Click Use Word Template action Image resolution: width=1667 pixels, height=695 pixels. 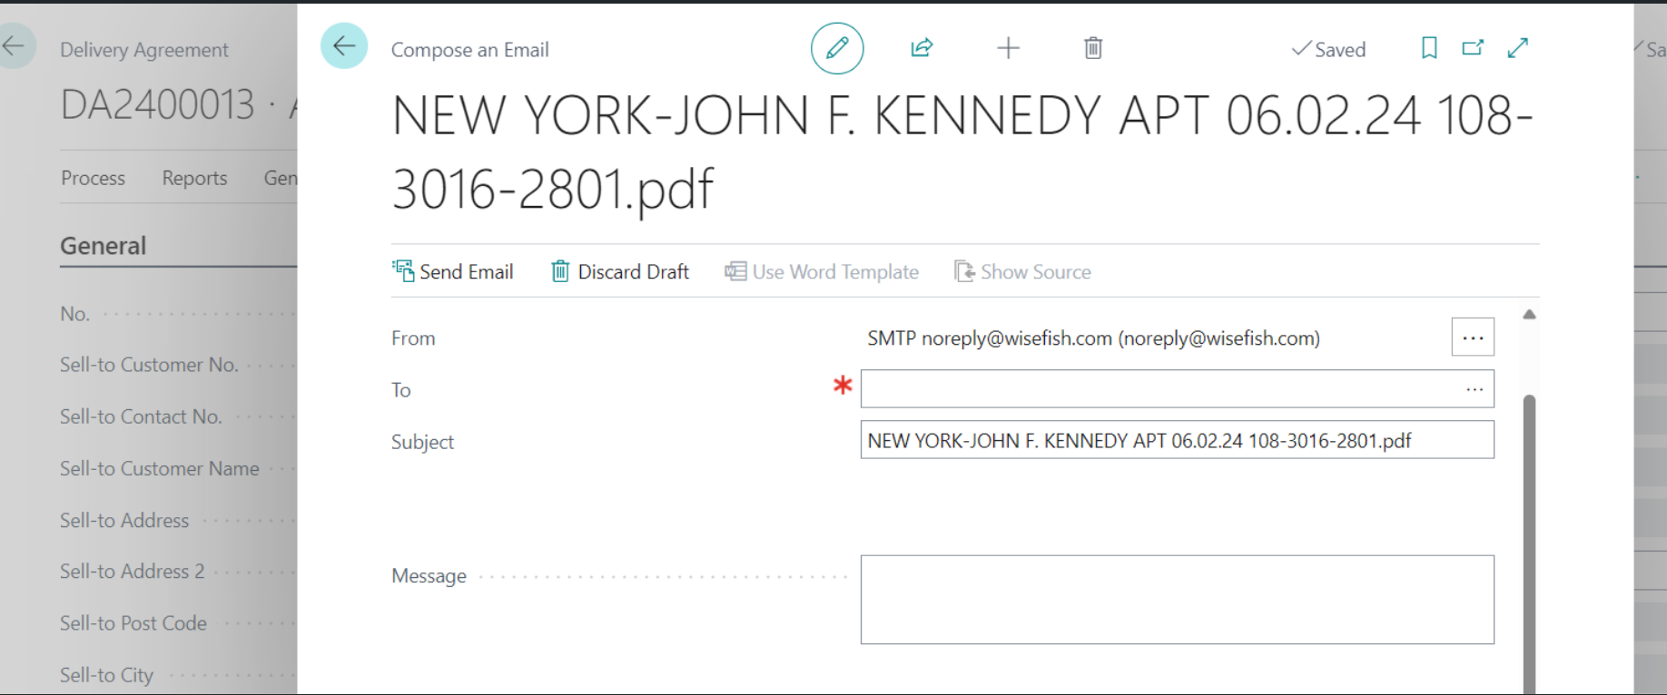point(822,271)
